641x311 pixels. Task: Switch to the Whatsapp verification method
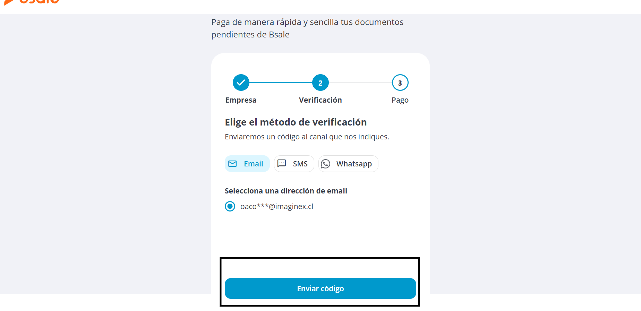coord(348,164)
